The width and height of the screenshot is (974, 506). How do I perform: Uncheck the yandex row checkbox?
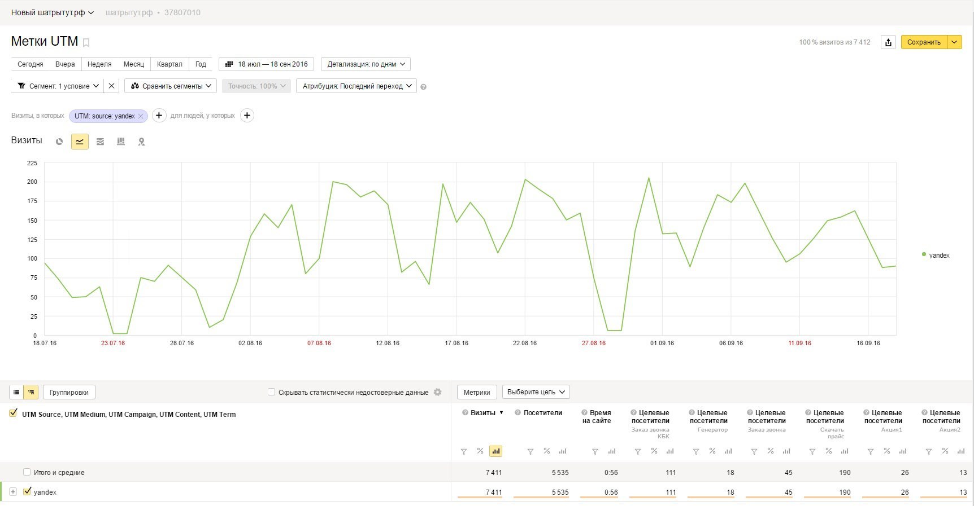(x=27, y=491)
